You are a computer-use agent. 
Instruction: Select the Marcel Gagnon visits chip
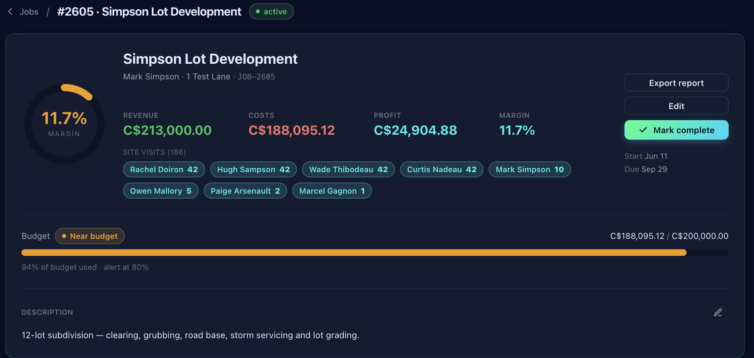[332, 191]
